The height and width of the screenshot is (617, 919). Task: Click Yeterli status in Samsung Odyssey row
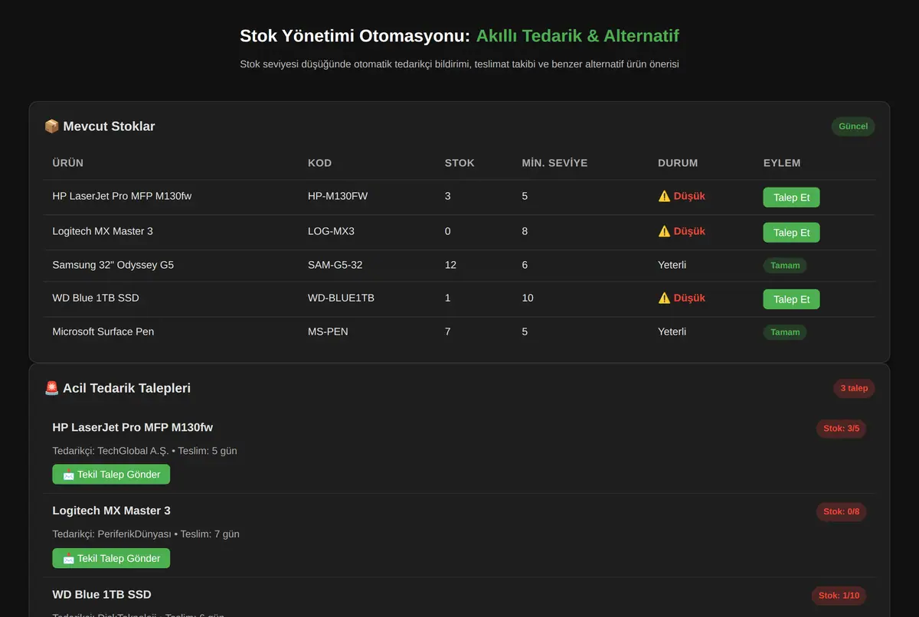[672, 265]
